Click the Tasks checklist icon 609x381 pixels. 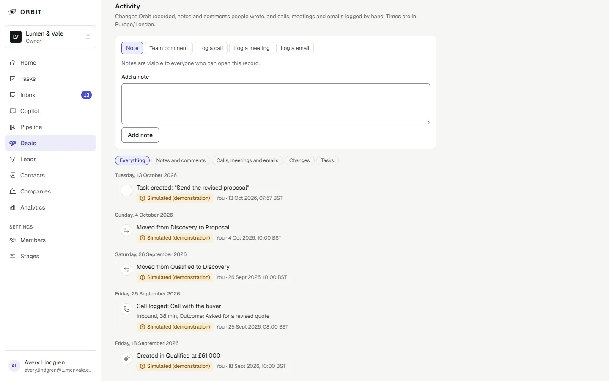(13, 79)
